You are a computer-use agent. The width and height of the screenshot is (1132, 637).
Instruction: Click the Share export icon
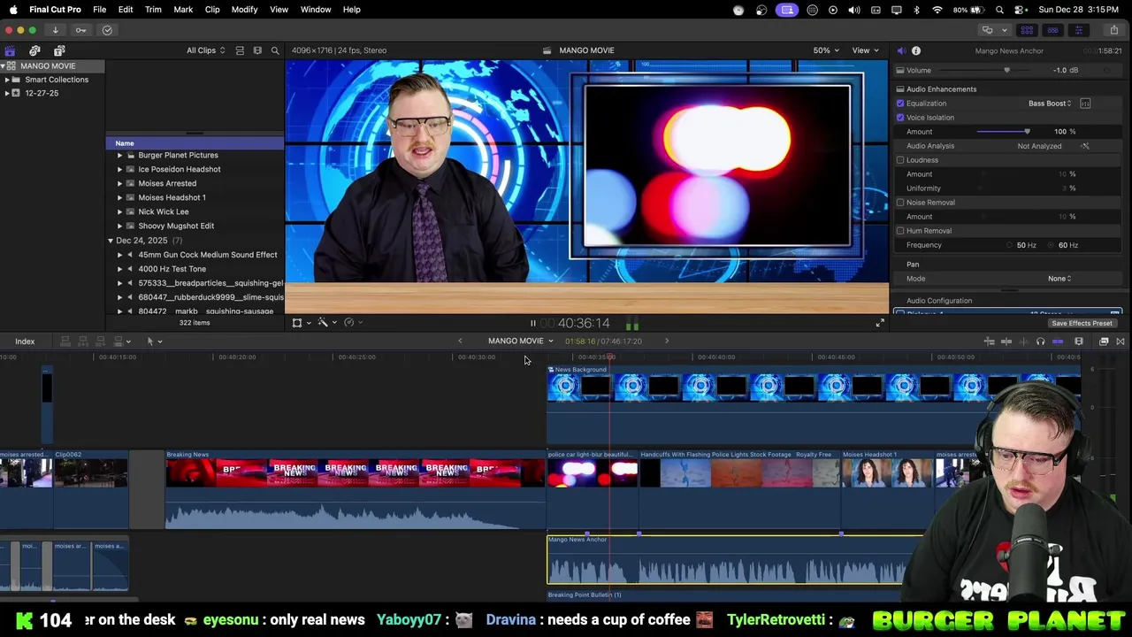1113,30
